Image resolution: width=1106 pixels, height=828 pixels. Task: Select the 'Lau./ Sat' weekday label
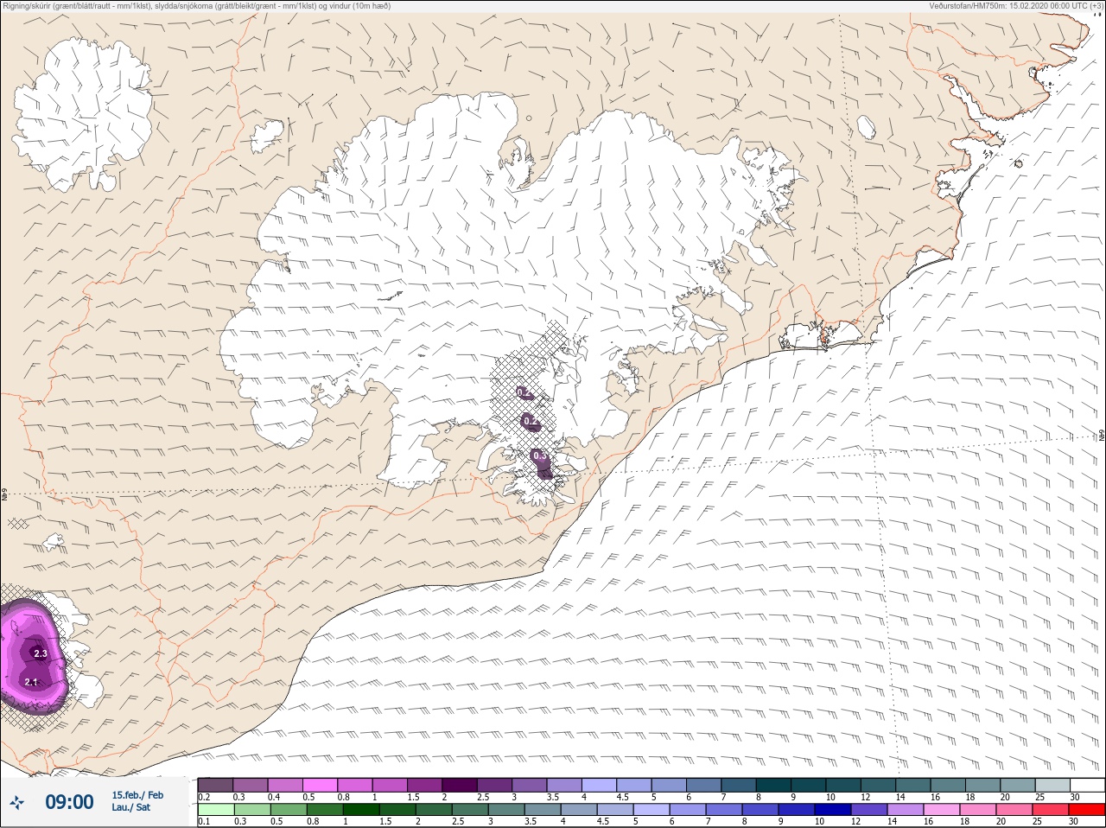(x=130, y=807)
